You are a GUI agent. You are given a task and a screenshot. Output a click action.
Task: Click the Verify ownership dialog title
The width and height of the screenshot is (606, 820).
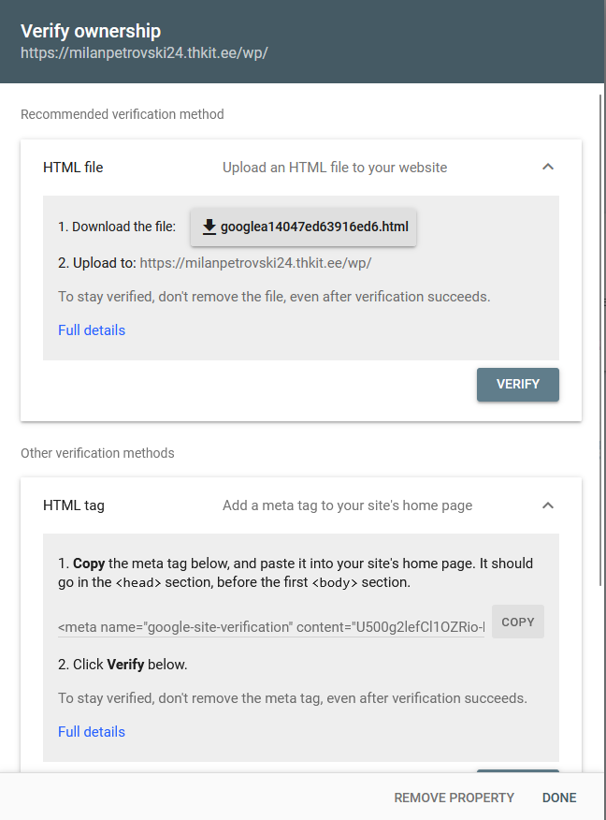coord(91,31)
